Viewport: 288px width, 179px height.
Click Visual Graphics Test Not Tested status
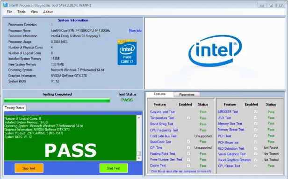coord(271,154)
